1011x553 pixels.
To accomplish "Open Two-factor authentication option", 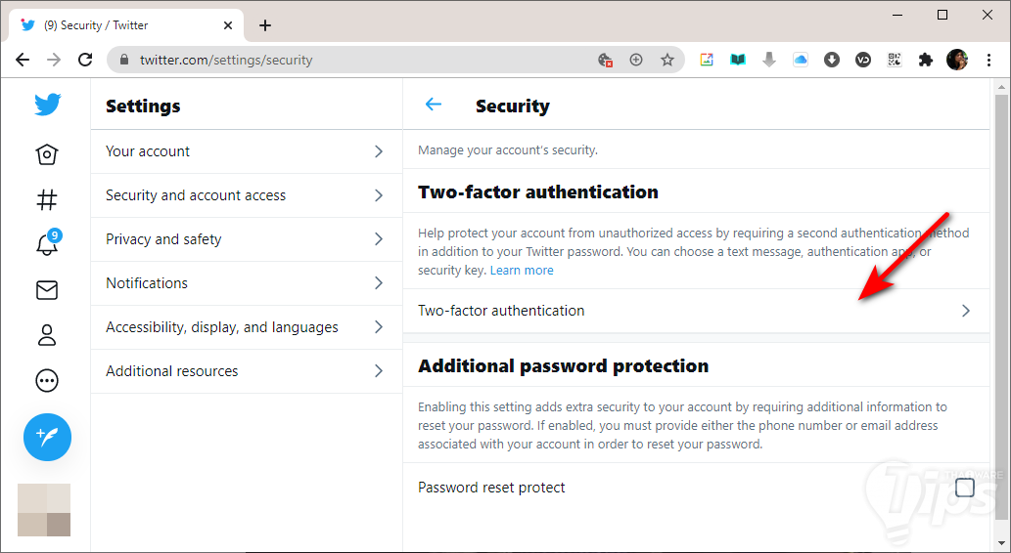I will [695, 311].
